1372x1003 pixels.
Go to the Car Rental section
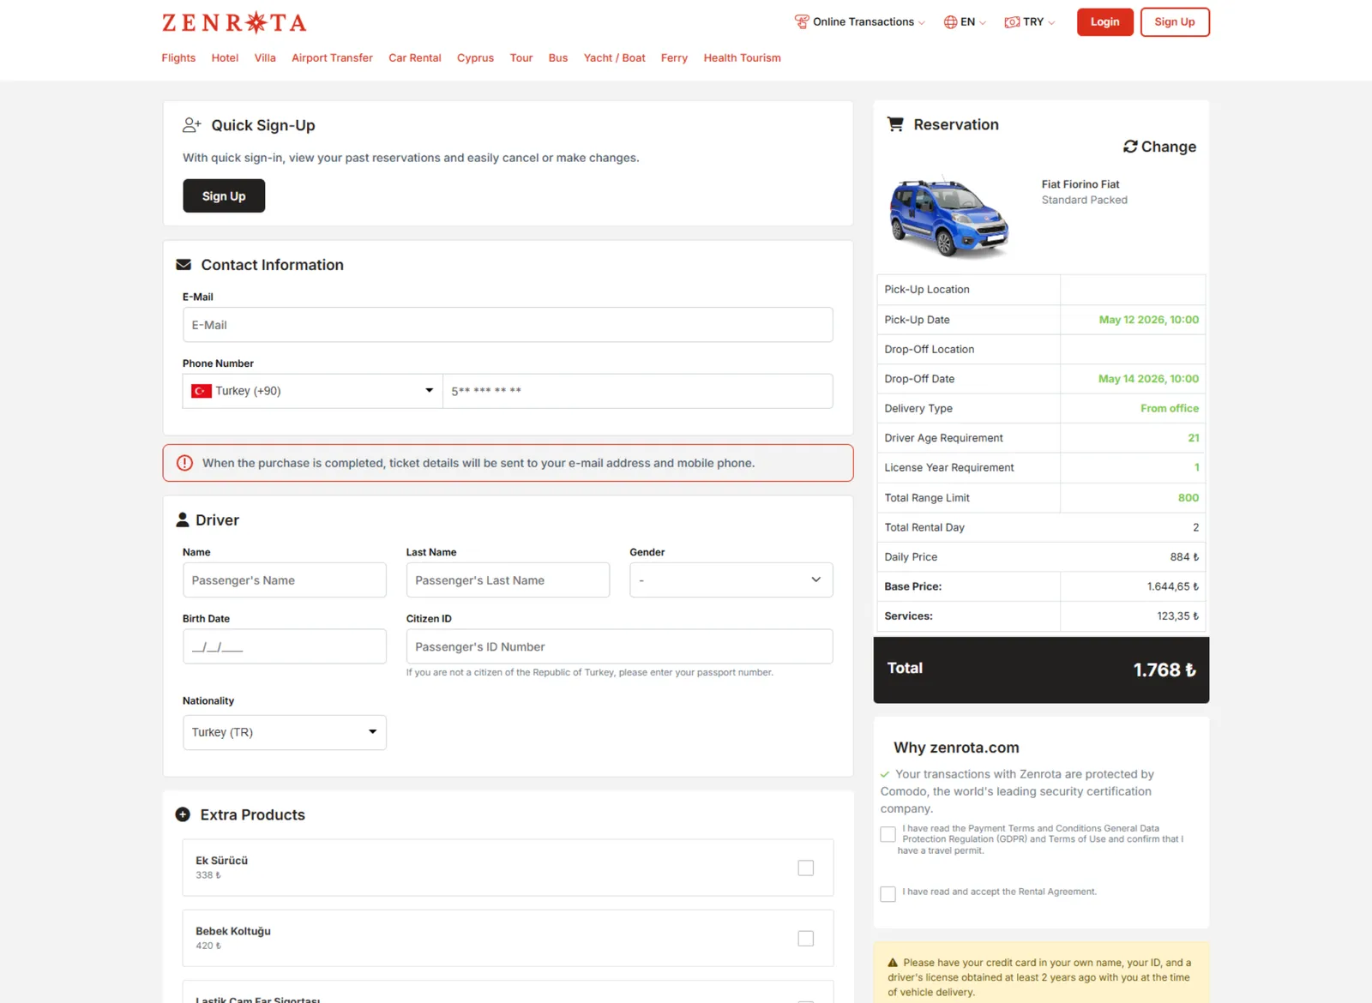(x=414, y=57)
